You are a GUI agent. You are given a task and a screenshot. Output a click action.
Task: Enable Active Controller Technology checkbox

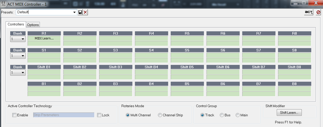(14, 115)
